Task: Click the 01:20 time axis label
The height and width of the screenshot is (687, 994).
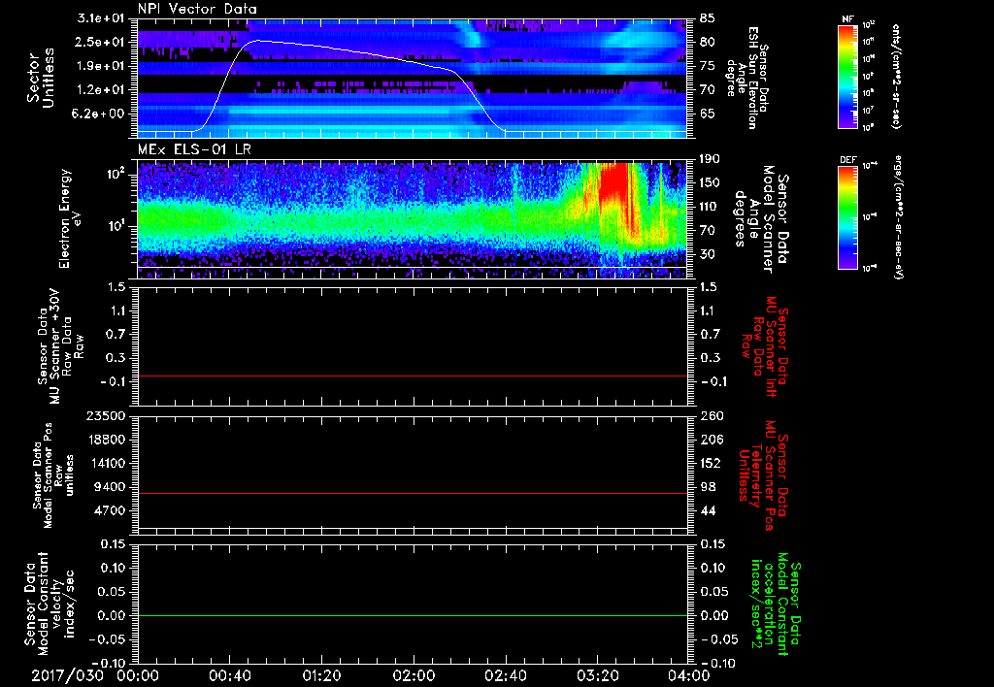Action: click(321, 675)
